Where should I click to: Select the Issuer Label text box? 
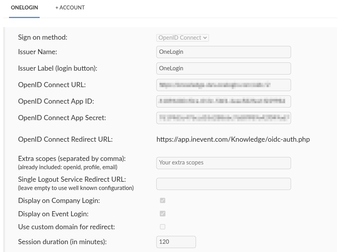tap(223, 68)
